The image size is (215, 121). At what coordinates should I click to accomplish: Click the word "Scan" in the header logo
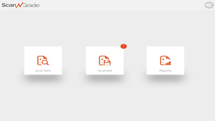[x=9, y=5]
